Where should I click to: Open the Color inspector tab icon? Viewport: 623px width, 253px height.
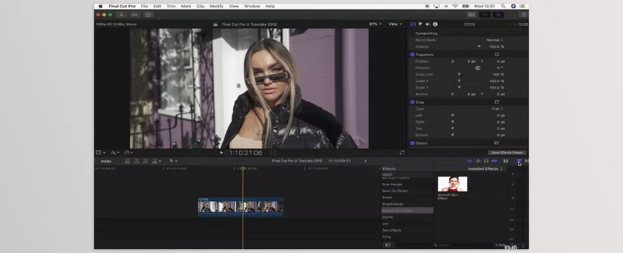[421, 24]
